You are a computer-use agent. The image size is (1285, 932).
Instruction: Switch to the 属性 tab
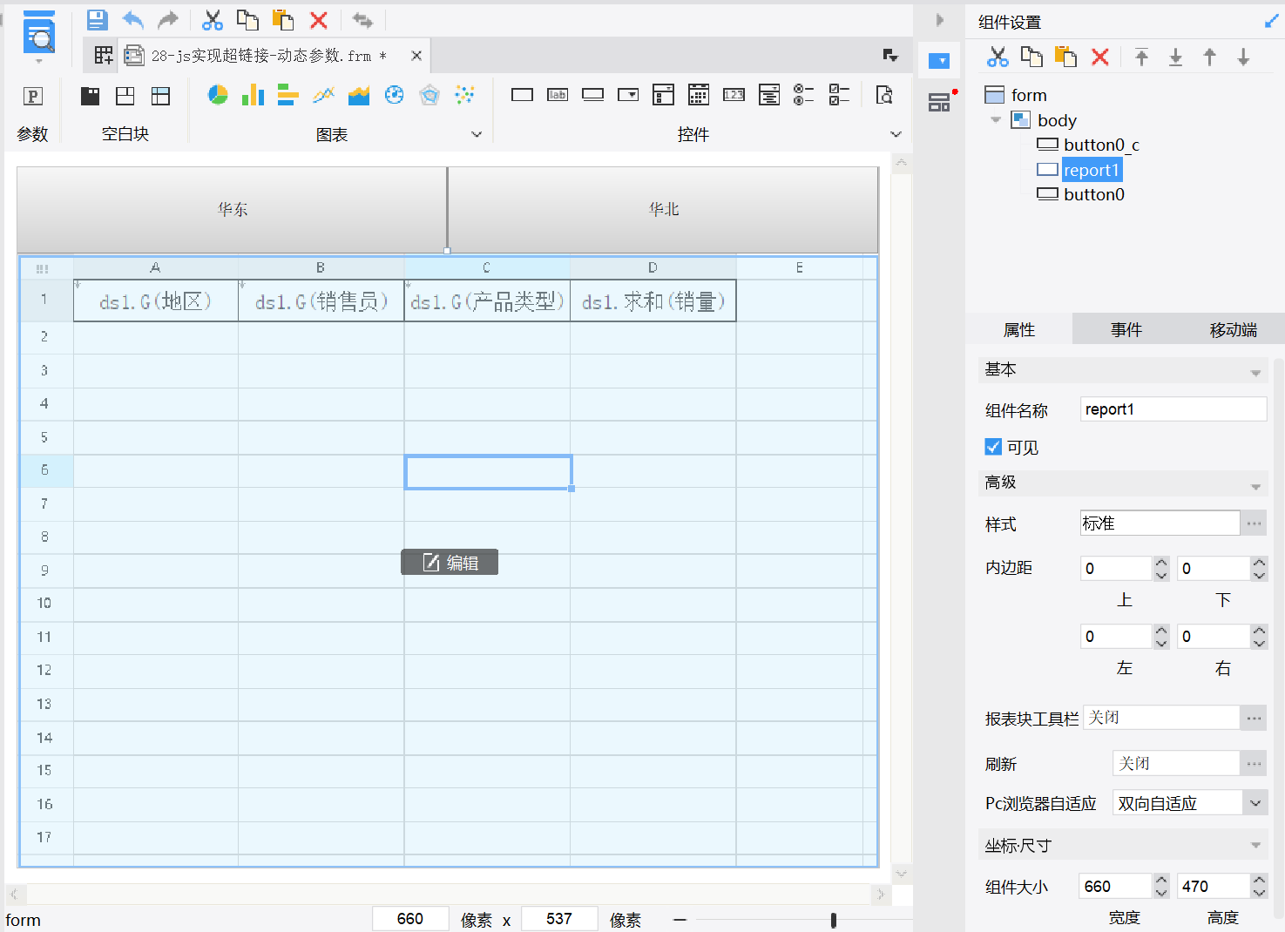click(1018, 329)
